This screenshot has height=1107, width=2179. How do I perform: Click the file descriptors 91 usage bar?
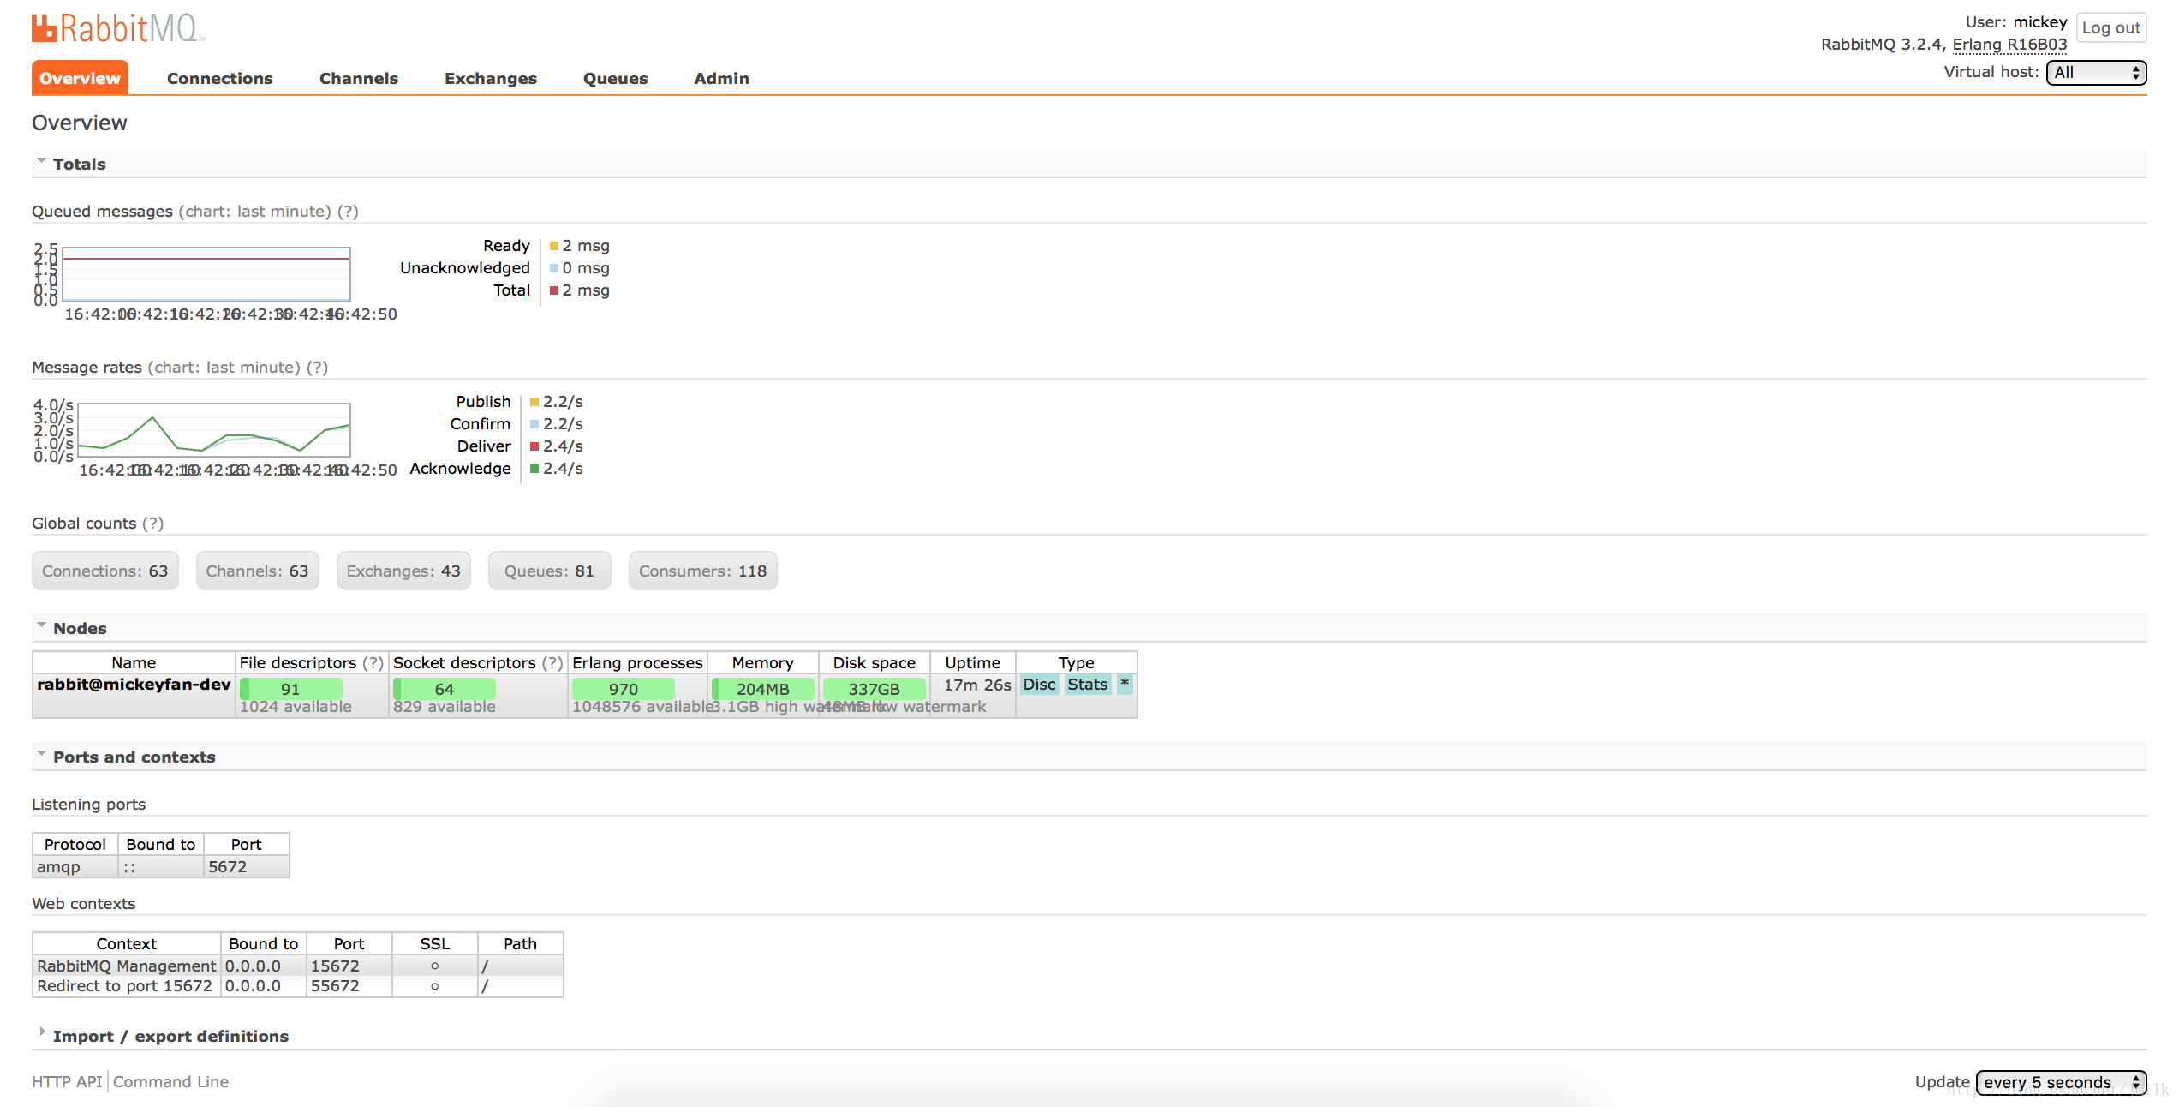(x=290, y=688)
